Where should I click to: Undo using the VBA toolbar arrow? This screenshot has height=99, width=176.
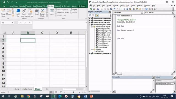click(x=114, y=9)
